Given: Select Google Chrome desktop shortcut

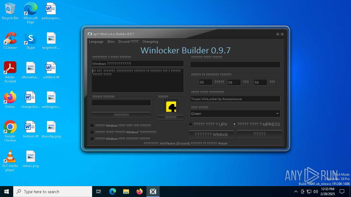Looking at the screenshot, I should 10,131.
